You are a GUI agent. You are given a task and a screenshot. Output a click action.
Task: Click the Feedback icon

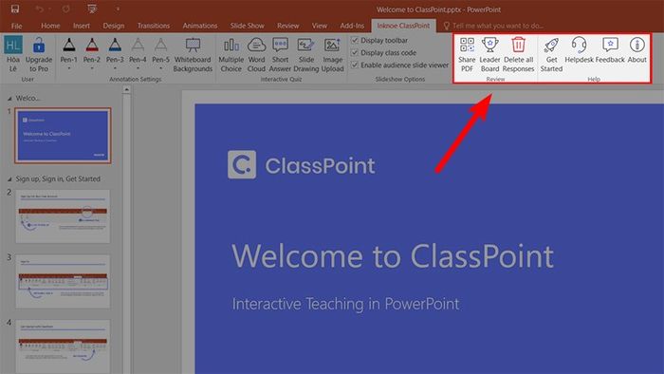610,45
